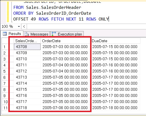Image resolution: width=146 pixels, height=116 pixels.
Task: Select cell 43715
Action: 27,89
